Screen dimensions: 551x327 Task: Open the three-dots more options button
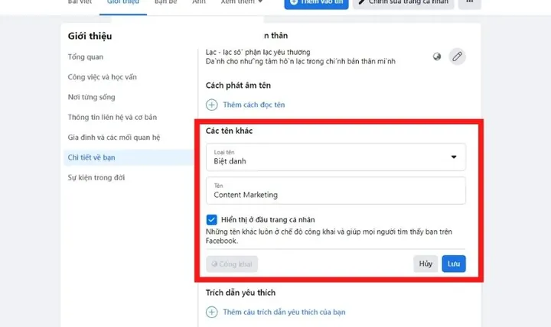click(469, 3)
